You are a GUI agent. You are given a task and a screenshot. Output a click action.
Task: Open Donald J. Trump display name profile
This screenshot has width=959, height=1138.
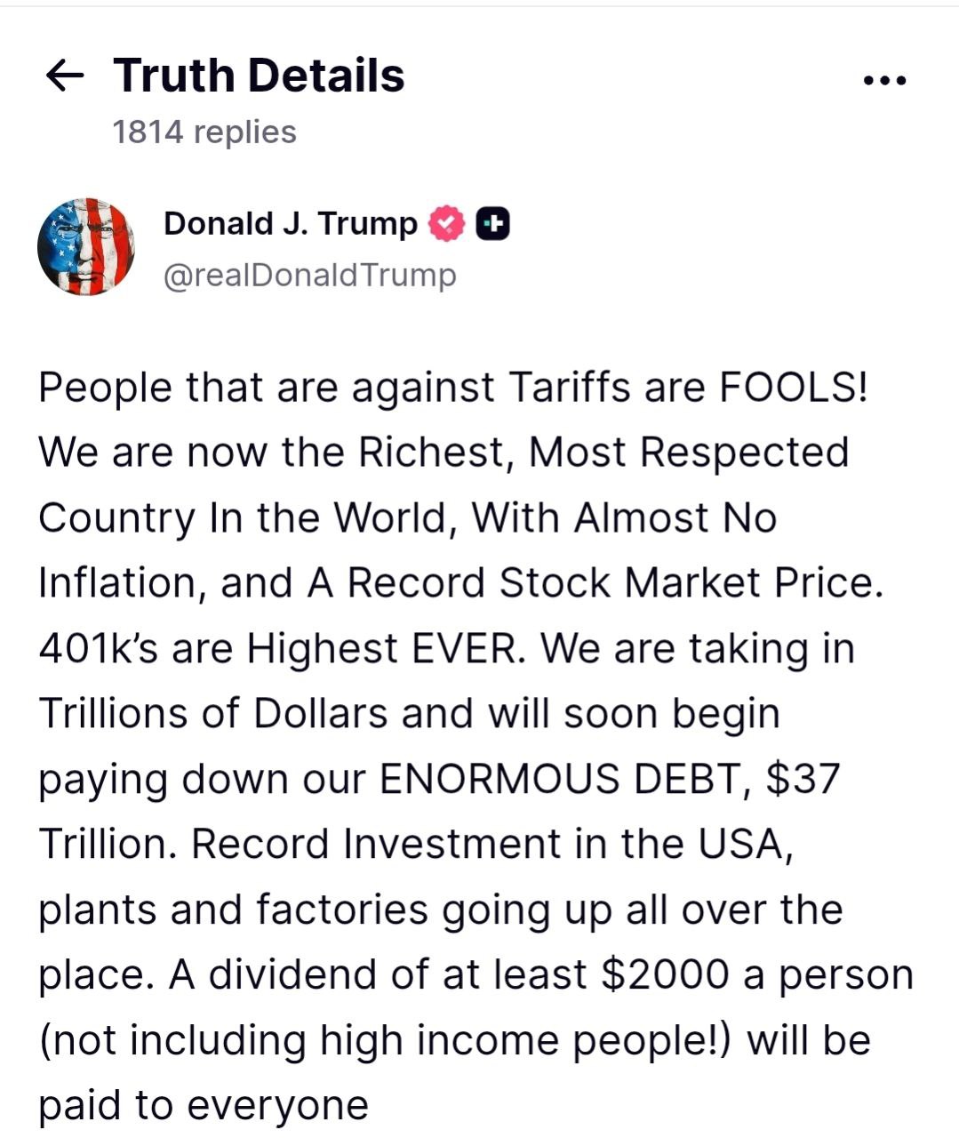290,224
